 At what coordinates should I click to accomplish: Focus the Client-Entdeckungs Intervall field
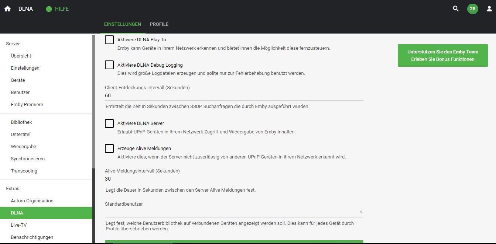pos(234,95)
